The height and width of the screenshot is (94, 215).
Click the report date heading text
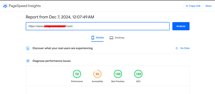tap(60, 17)
